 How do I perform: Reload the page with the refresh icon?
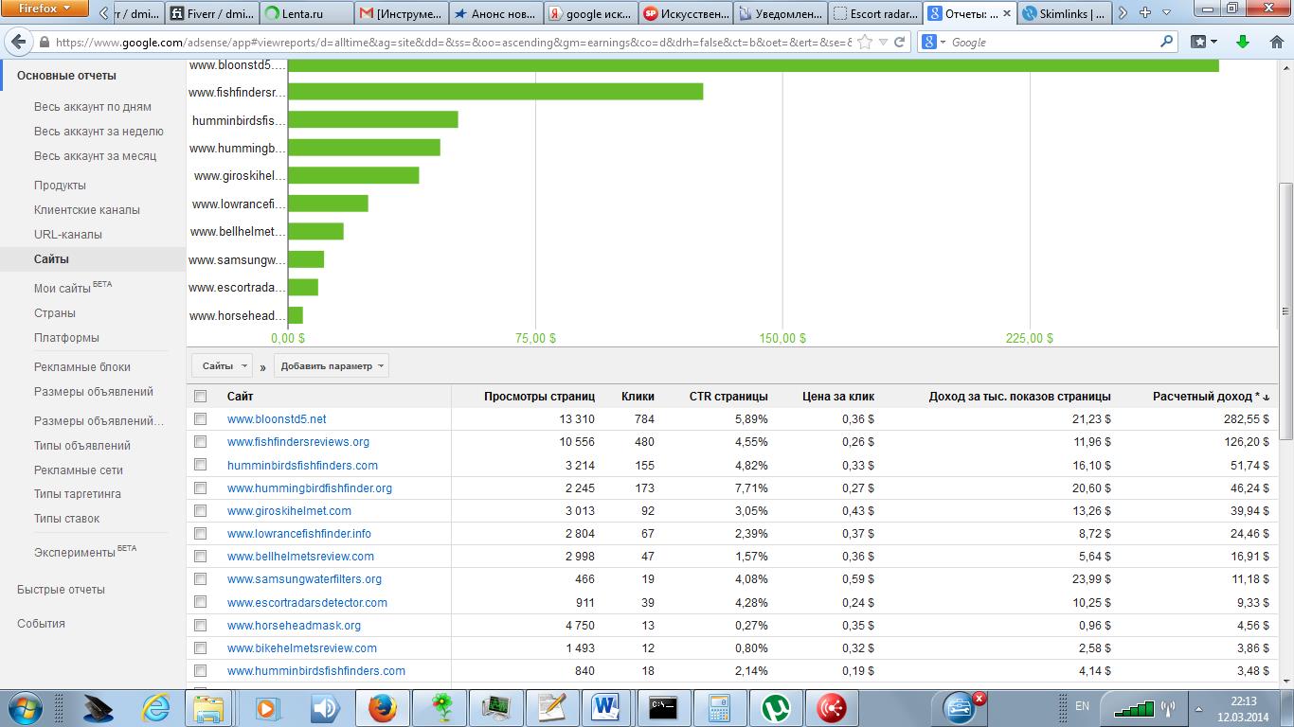pyautogui.click(x=900, y=42)
